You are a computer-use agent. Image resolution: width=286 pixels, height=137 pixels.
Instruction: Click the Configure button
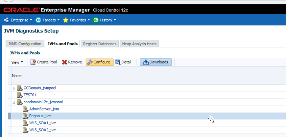100,62
